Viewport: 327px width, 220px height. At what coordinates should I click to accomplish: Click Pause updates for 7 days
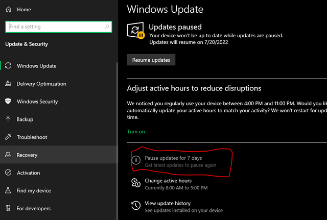(174, 158)
